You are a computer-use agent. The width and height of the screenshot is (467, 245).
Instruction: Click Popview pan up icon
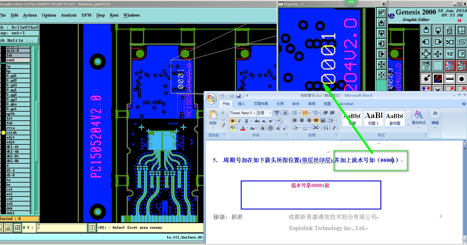(382, 23)
